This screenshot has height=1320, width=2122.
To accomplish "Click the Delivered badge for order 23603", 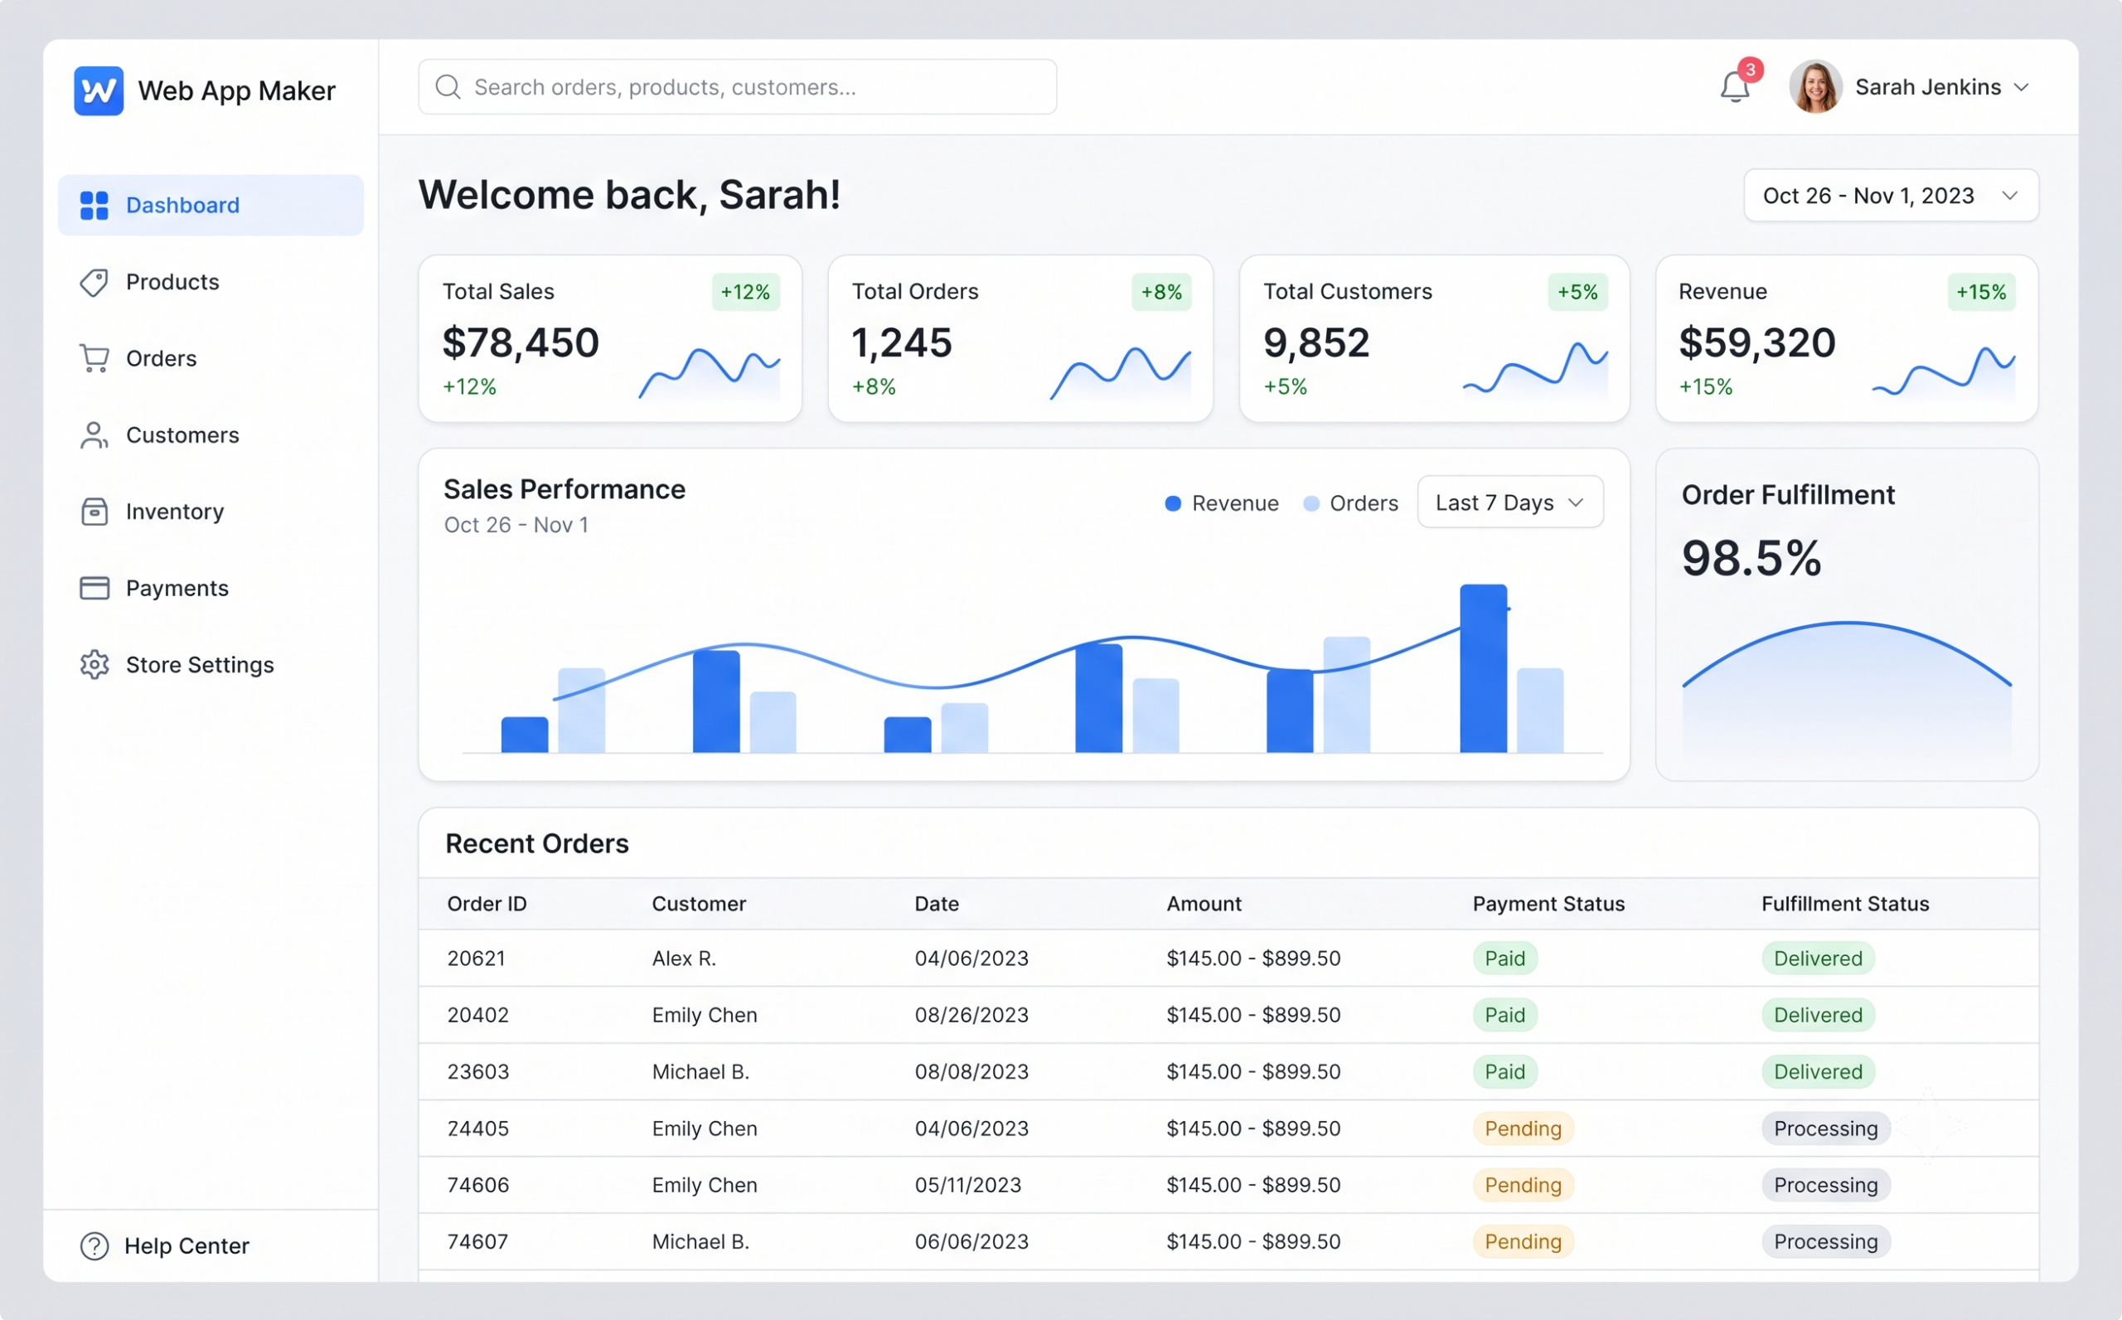I will [x=1819, y=1072].
